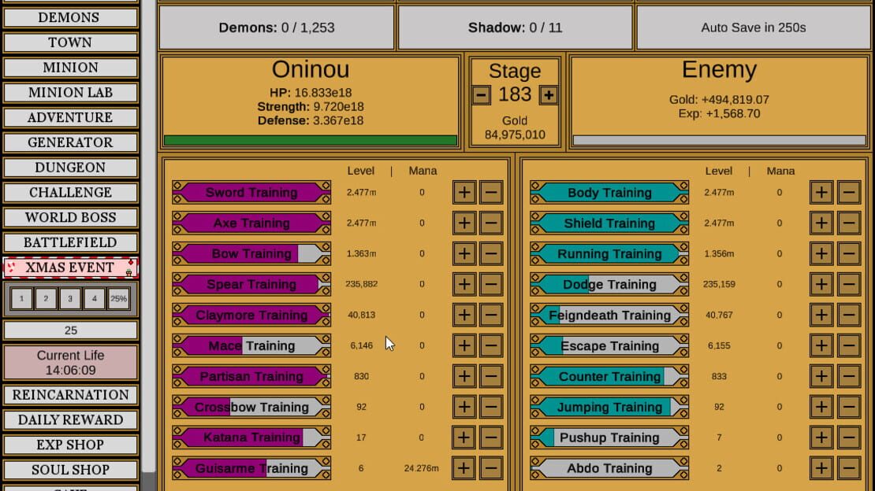Add mana to Sword Training

[464, 192]
